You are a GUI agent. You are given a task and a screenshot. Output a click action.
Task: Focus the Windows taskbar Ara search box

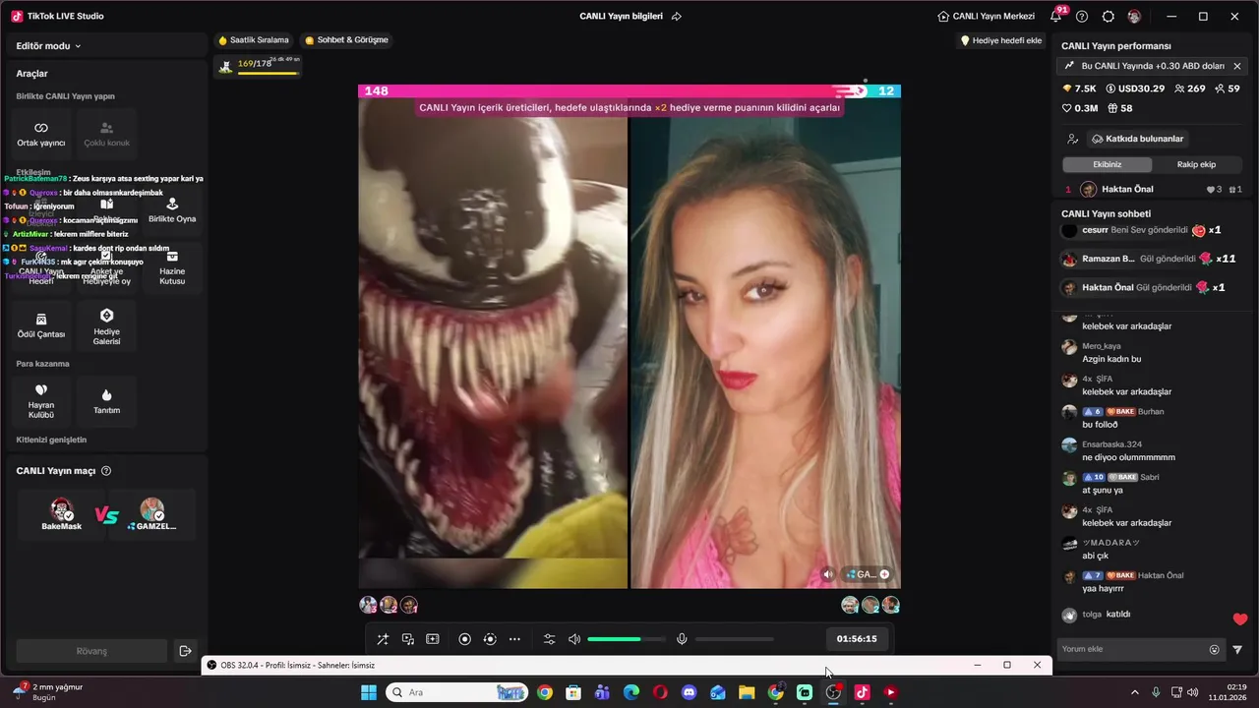(456, 692)
